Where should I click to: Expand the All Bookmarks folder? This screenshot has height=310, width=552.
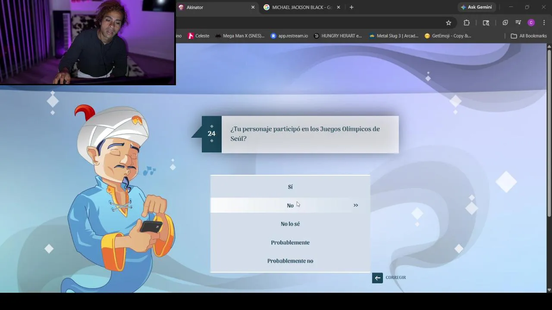[x=529, y=36]
